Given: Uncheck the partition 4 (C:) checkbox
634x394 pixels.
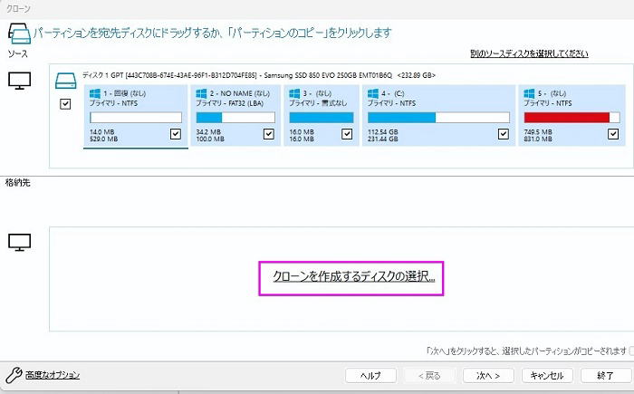Looking at the screenshot, I should [x=503, y=134].
